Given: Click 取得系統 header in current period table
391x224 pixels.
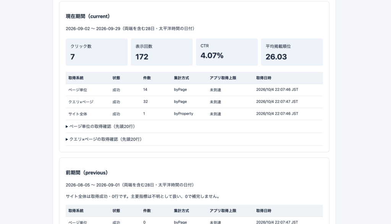Looking at the screenshot, I should (x=76, y=78).
